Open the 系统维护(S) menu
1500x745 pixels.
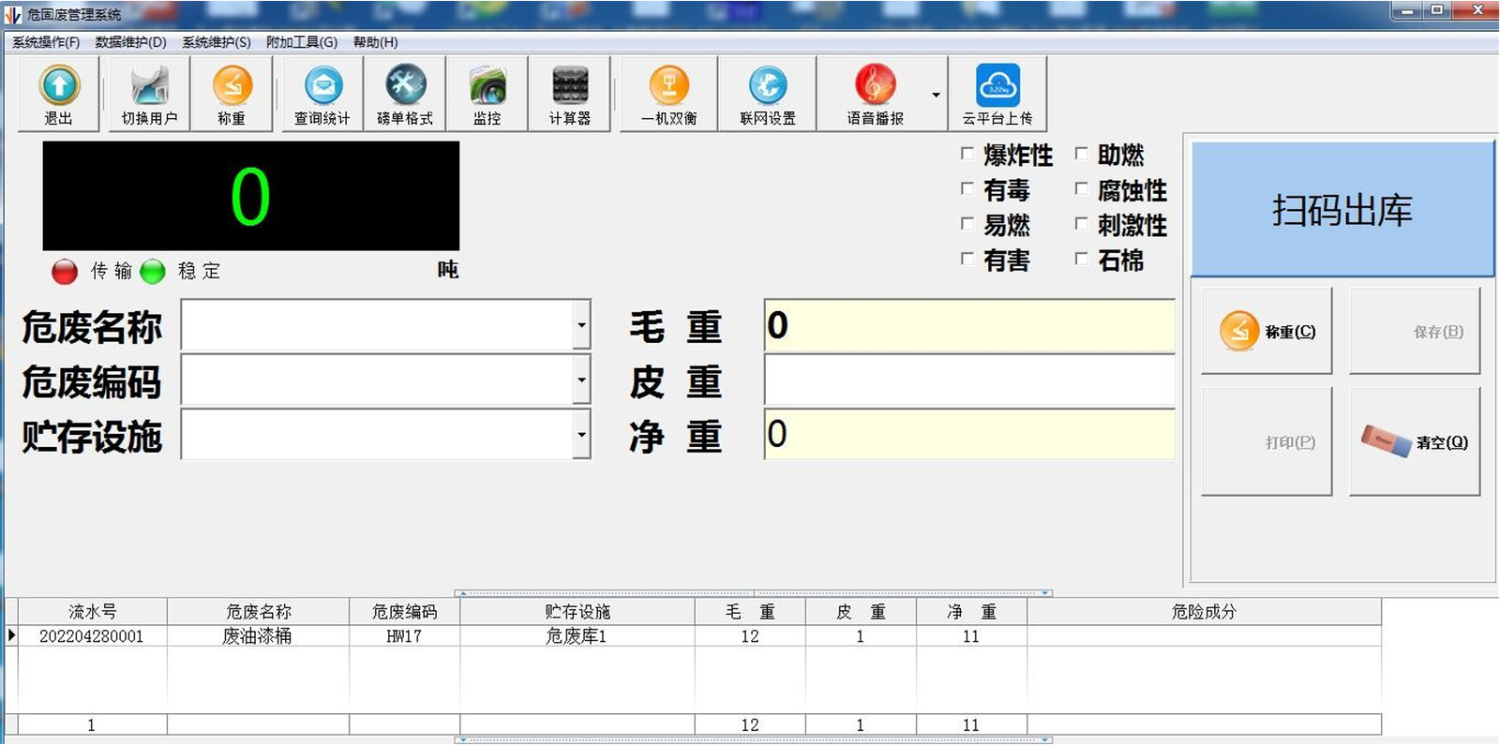click(x=217, y=42)
